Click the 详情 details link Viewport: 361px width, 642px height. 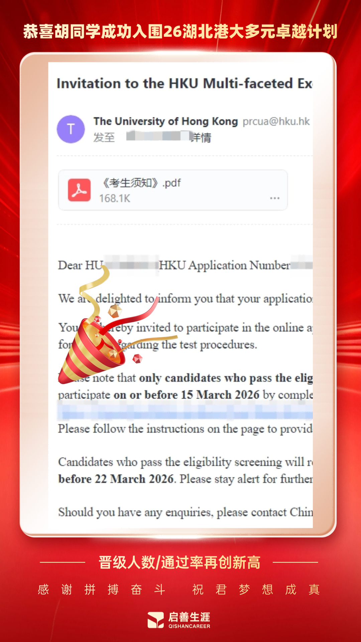[201, 137]
